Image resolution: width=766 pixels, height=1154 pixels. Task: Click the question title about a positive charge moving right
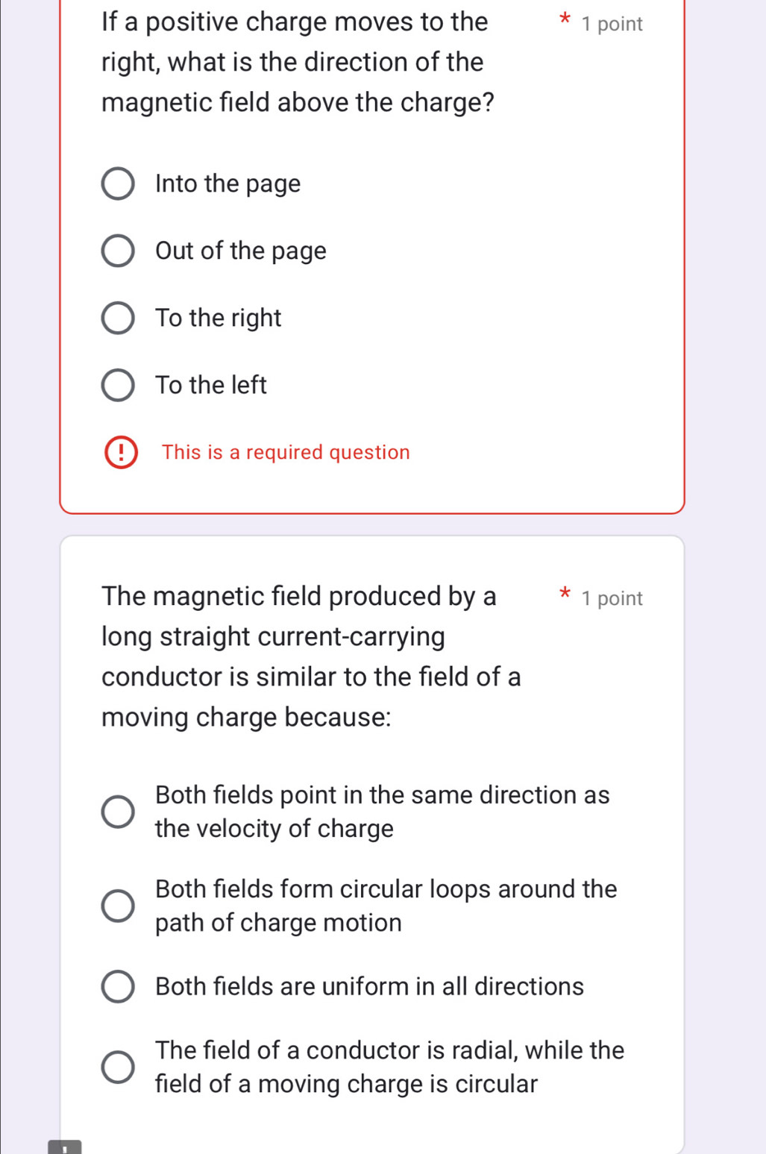(x=298, y=62)
